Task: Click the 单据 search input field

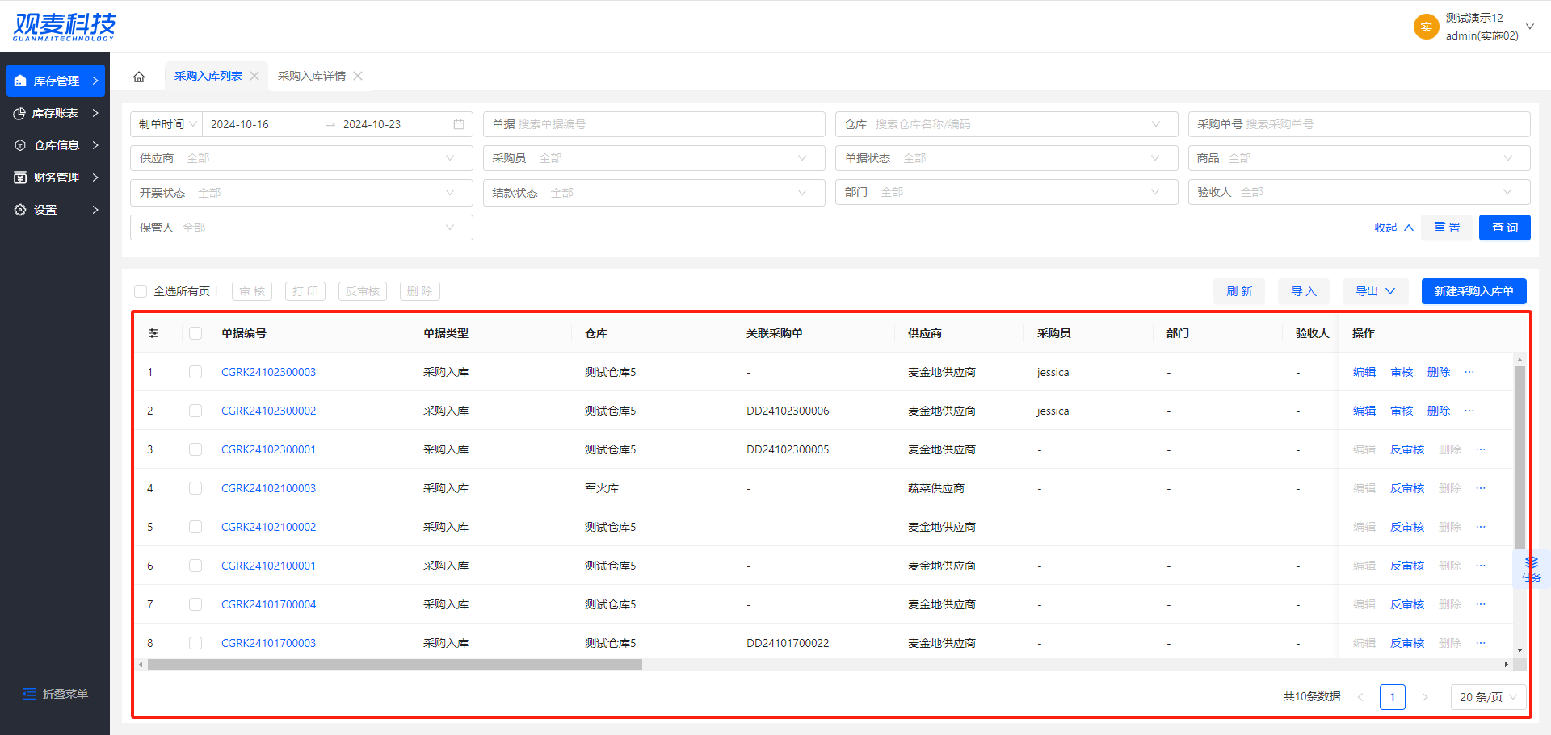Action: pos(654,124)
